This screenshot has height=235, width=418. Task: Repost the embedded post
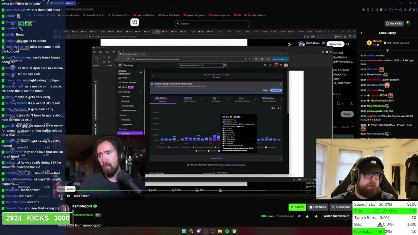click(x=151, y=190)
